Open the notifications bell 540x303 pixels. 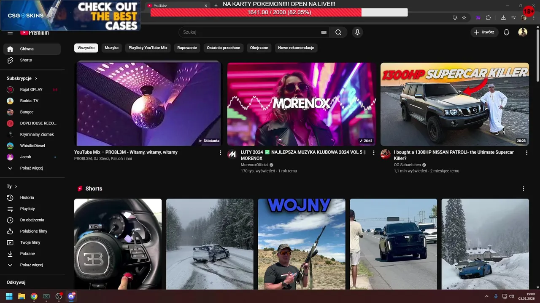(x=507, y=32)
